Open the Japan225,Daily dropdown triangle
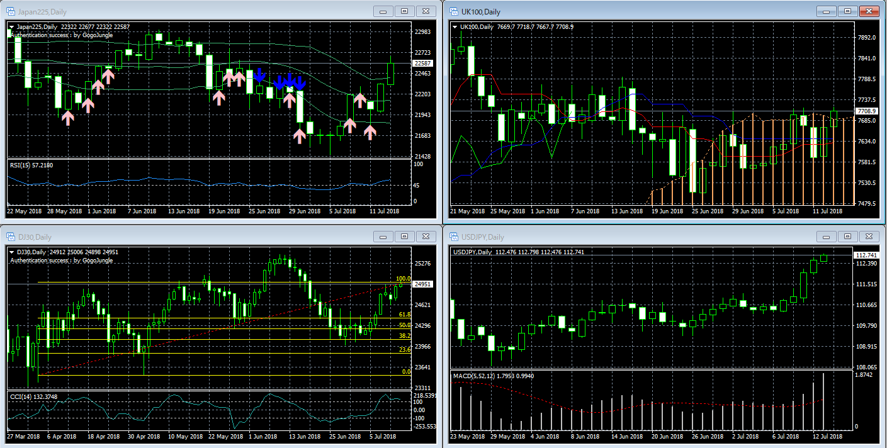This screenshot has width=887, height=448. tap(13, 26)
